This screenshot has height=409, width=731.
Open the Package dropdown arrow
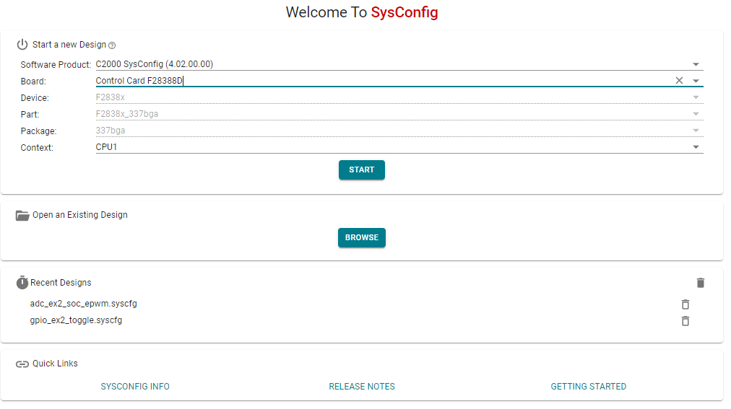coord(696,131)
